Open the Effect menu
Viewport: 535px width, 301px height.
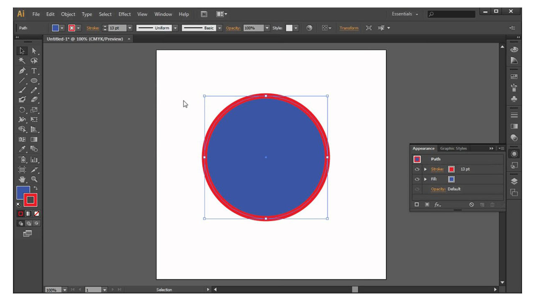coord(125,14)
